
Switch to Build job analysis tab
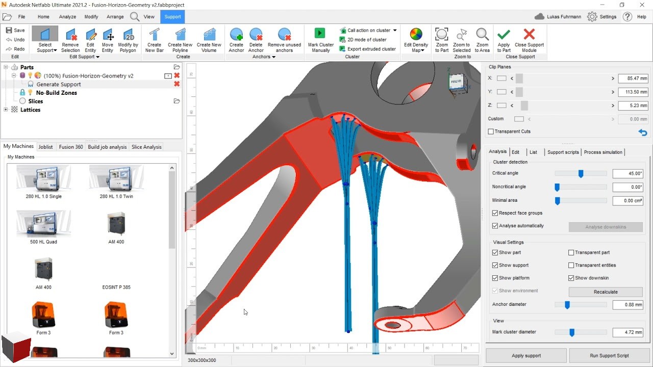pos(107,147)
